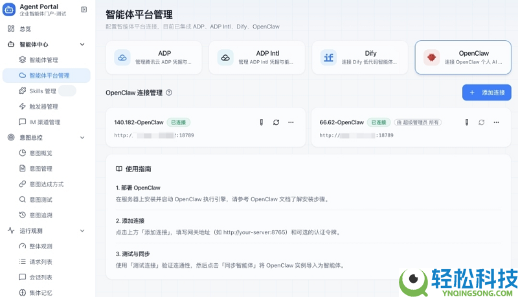This screenshot has height=297, width=518.
Task: Collapse the sidebar panel toggle icon
Action: click(84, 10)
